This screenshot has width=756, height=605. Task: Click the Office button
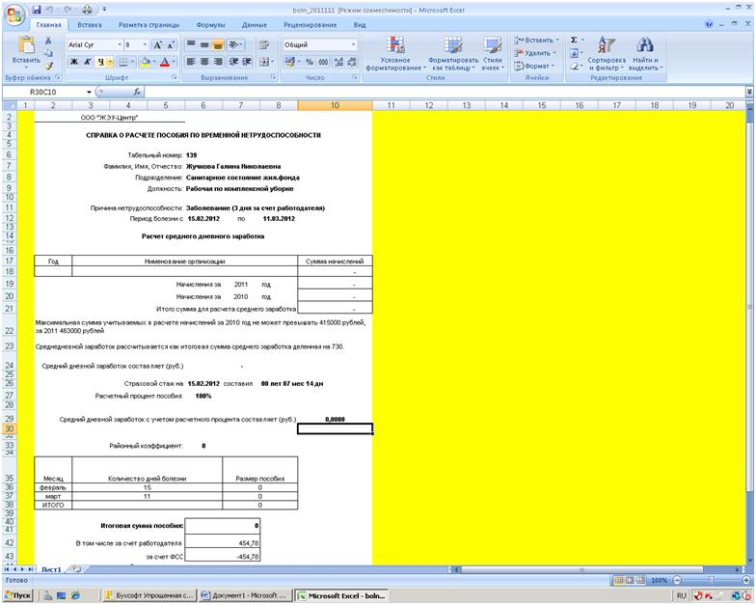click(x=13, y=14)
